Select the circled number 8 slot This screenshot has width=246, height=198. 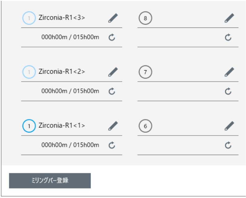145,18
